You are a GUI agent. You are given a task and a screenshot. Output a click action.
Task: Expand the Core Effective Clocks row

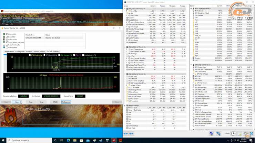coord(127,22)
